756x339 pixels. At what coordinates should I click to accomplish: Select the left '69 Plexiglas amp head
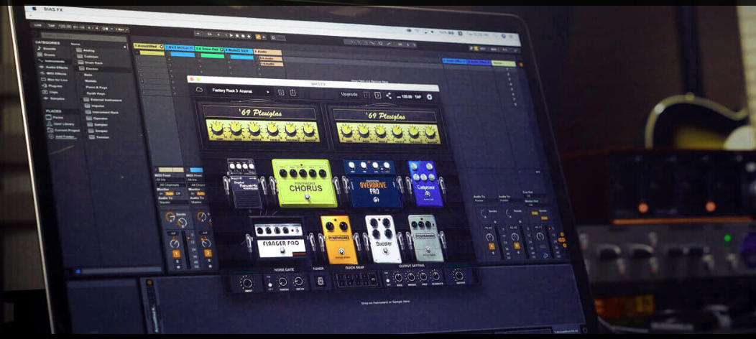pyautogui.click(x=261, y=124)
